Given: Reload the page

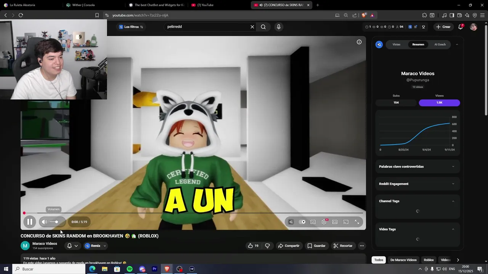Looking at the screenshot, I should [21, 15].
